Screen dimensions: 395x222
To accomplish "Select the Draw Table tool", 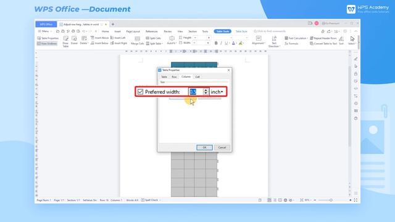I will click(66, 41).
